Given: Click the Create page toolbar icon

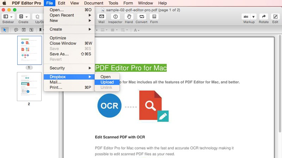Looking at the screenshot, I should (x=21, y=17).
